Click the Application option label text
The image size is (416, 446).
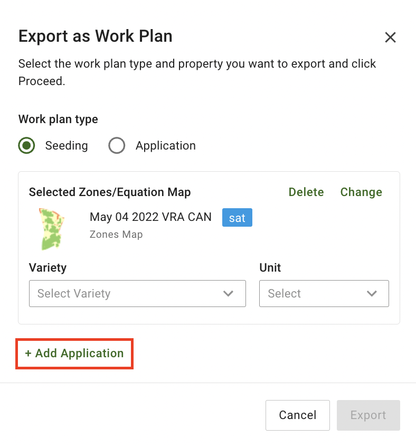tap(165, 145)
